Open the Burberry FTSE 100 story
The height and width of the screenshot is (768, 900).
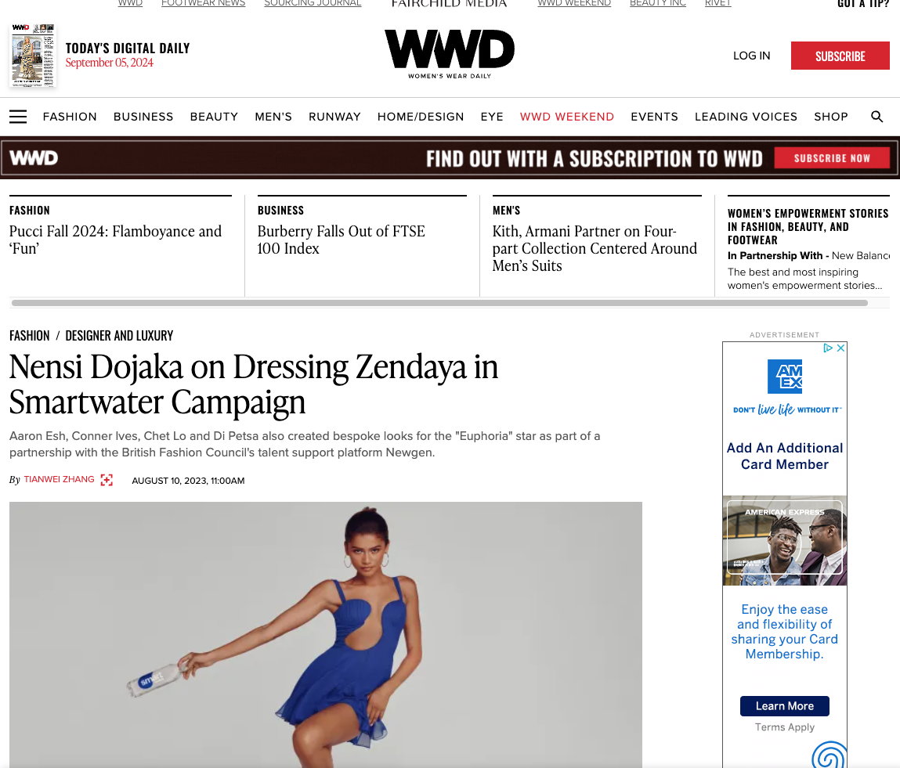(x=341, y=240)
